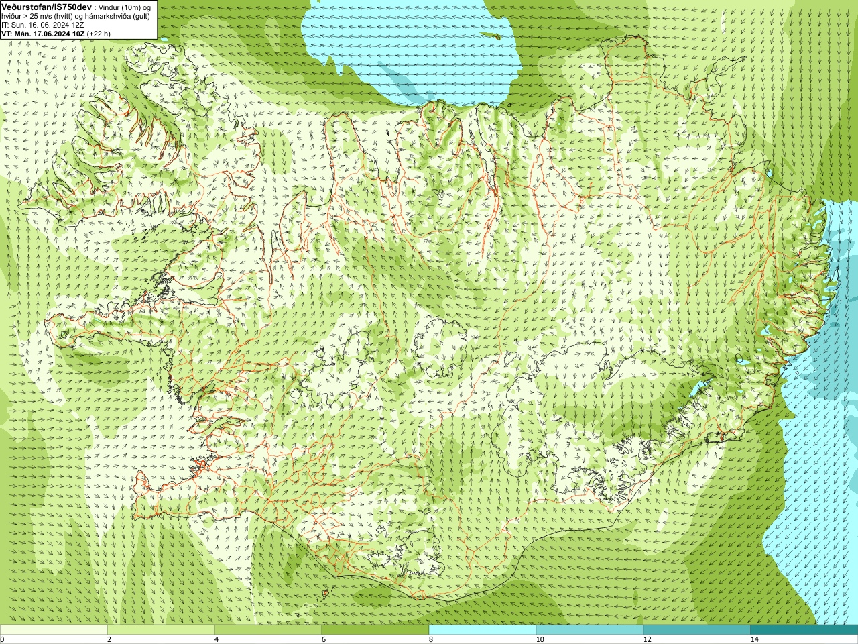Click the 'VT: Mán. 17.06.2024 10Z' valid time
The width and height of the screenshot is (858, 644).
(43, 33)
